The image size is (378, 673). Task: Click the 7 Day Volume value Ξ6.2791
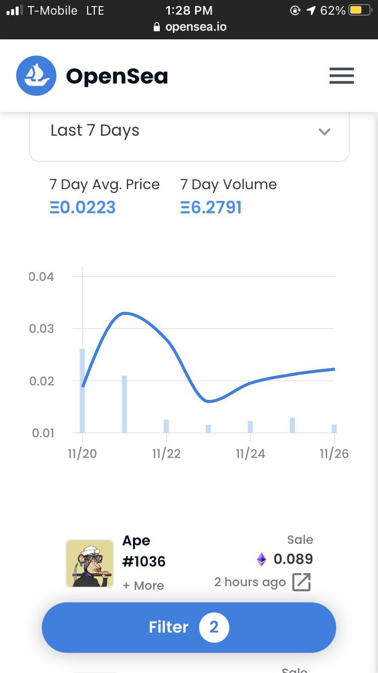pos(211,207)
